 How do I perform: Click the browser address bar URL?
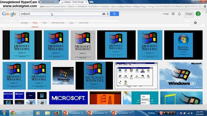coord(119,6)
